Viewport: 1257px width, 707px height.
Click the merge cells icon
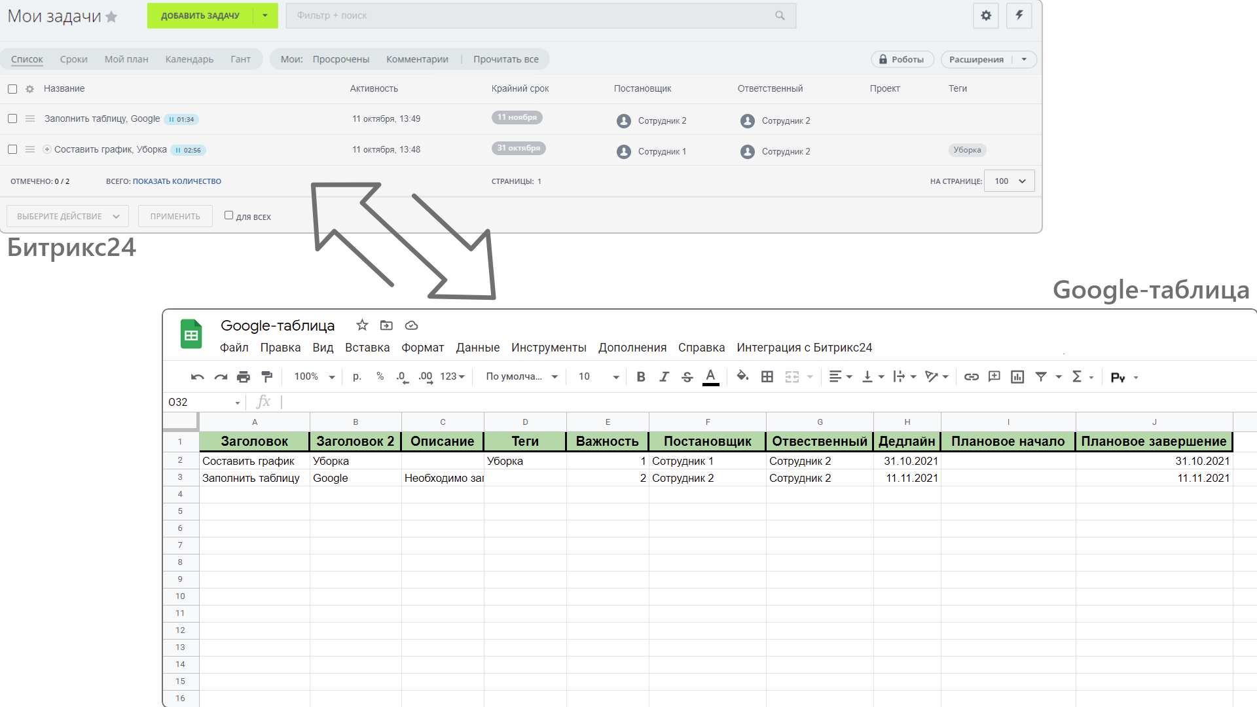(x=792, y=377)
